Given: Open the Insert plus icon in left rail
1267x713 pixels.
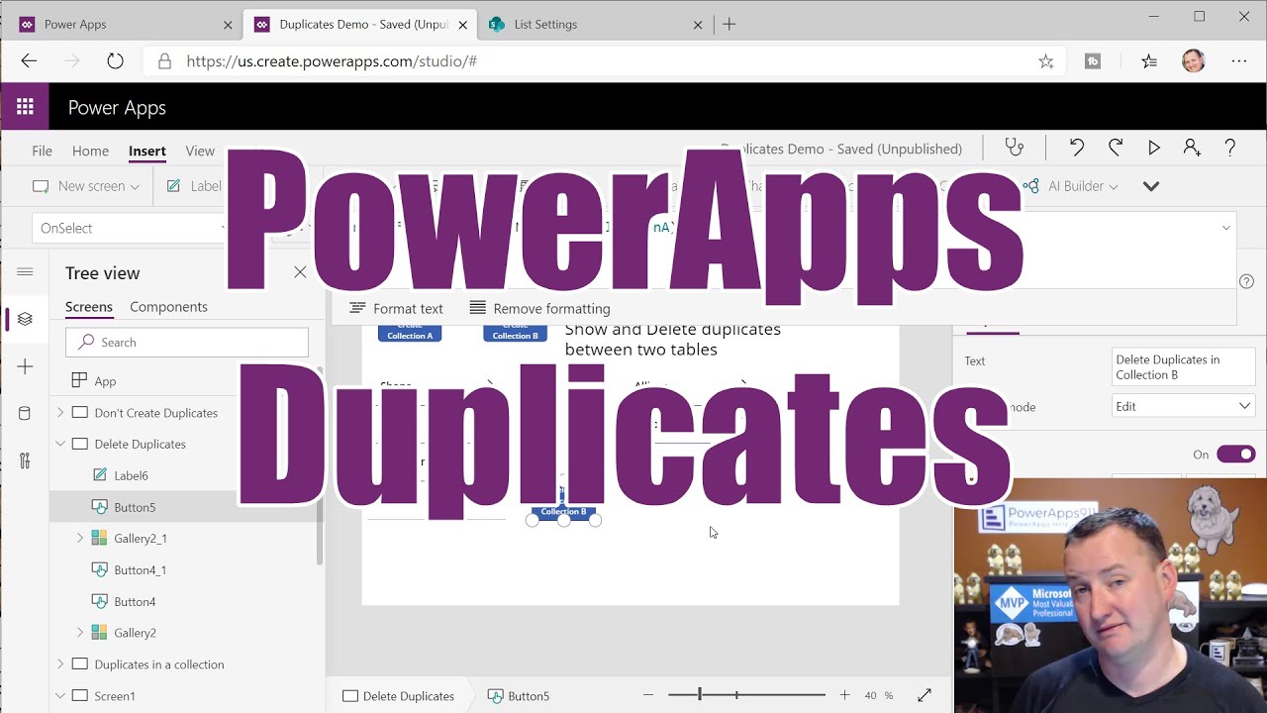Looking at the screenshot, I should pos(25,366).
